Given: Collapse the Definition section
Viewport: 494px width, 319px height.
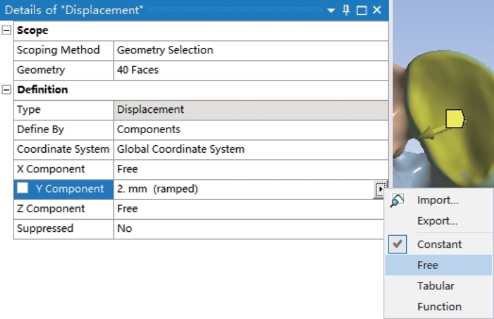Looking at the screenshot, I should click(6, 90).
